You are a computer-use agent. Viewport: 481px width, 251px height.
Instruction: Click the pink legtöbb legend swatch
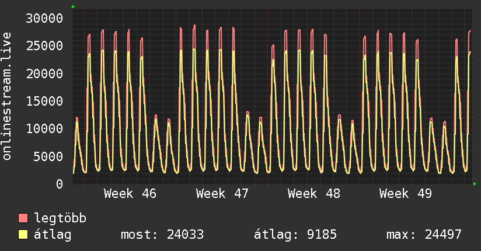(23, 218)
